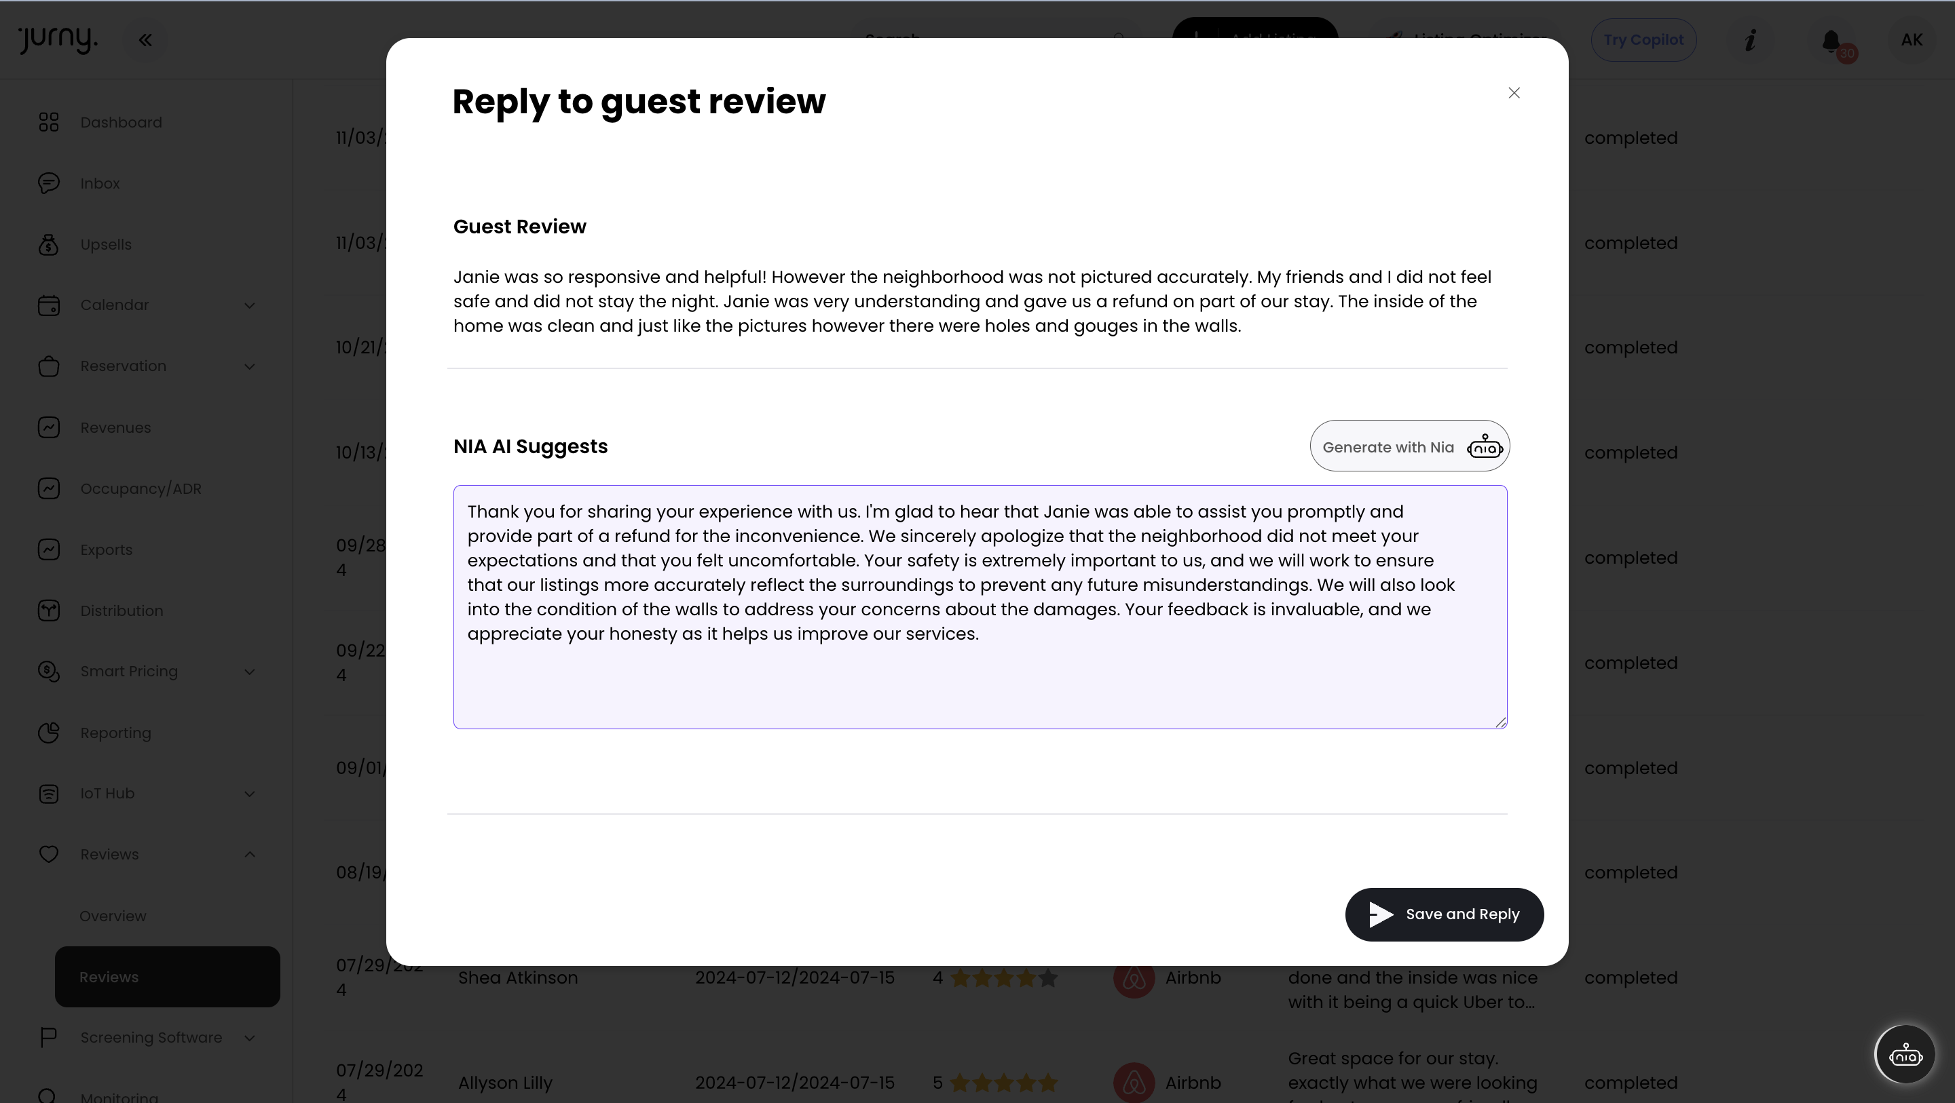Open Nia chatbot floating icon

1904,1054
